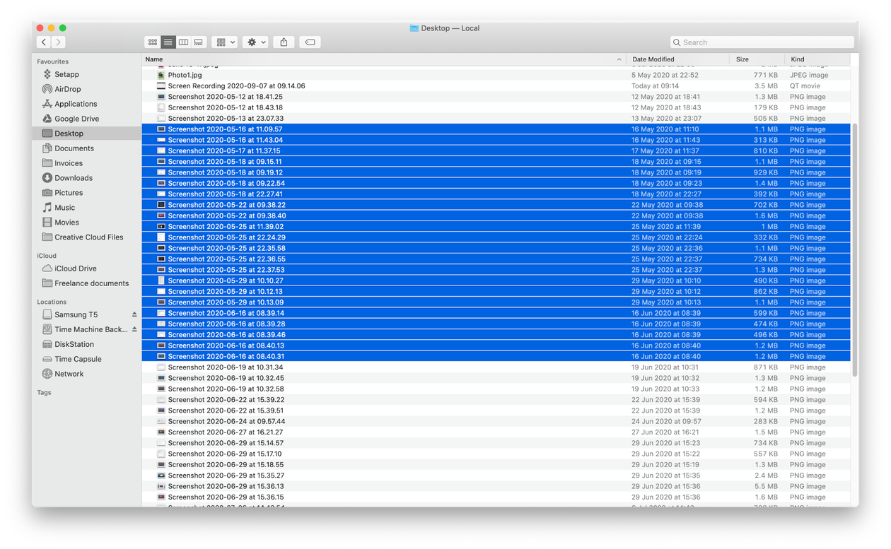Open the Downloads folder in the sidebar
891x549 pixels.
74,177
